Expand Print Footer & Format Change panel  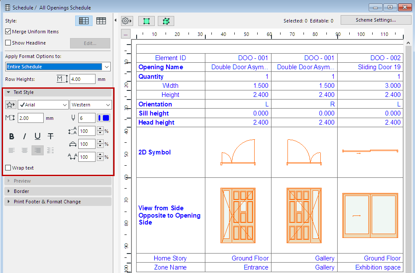coord(47,202)
